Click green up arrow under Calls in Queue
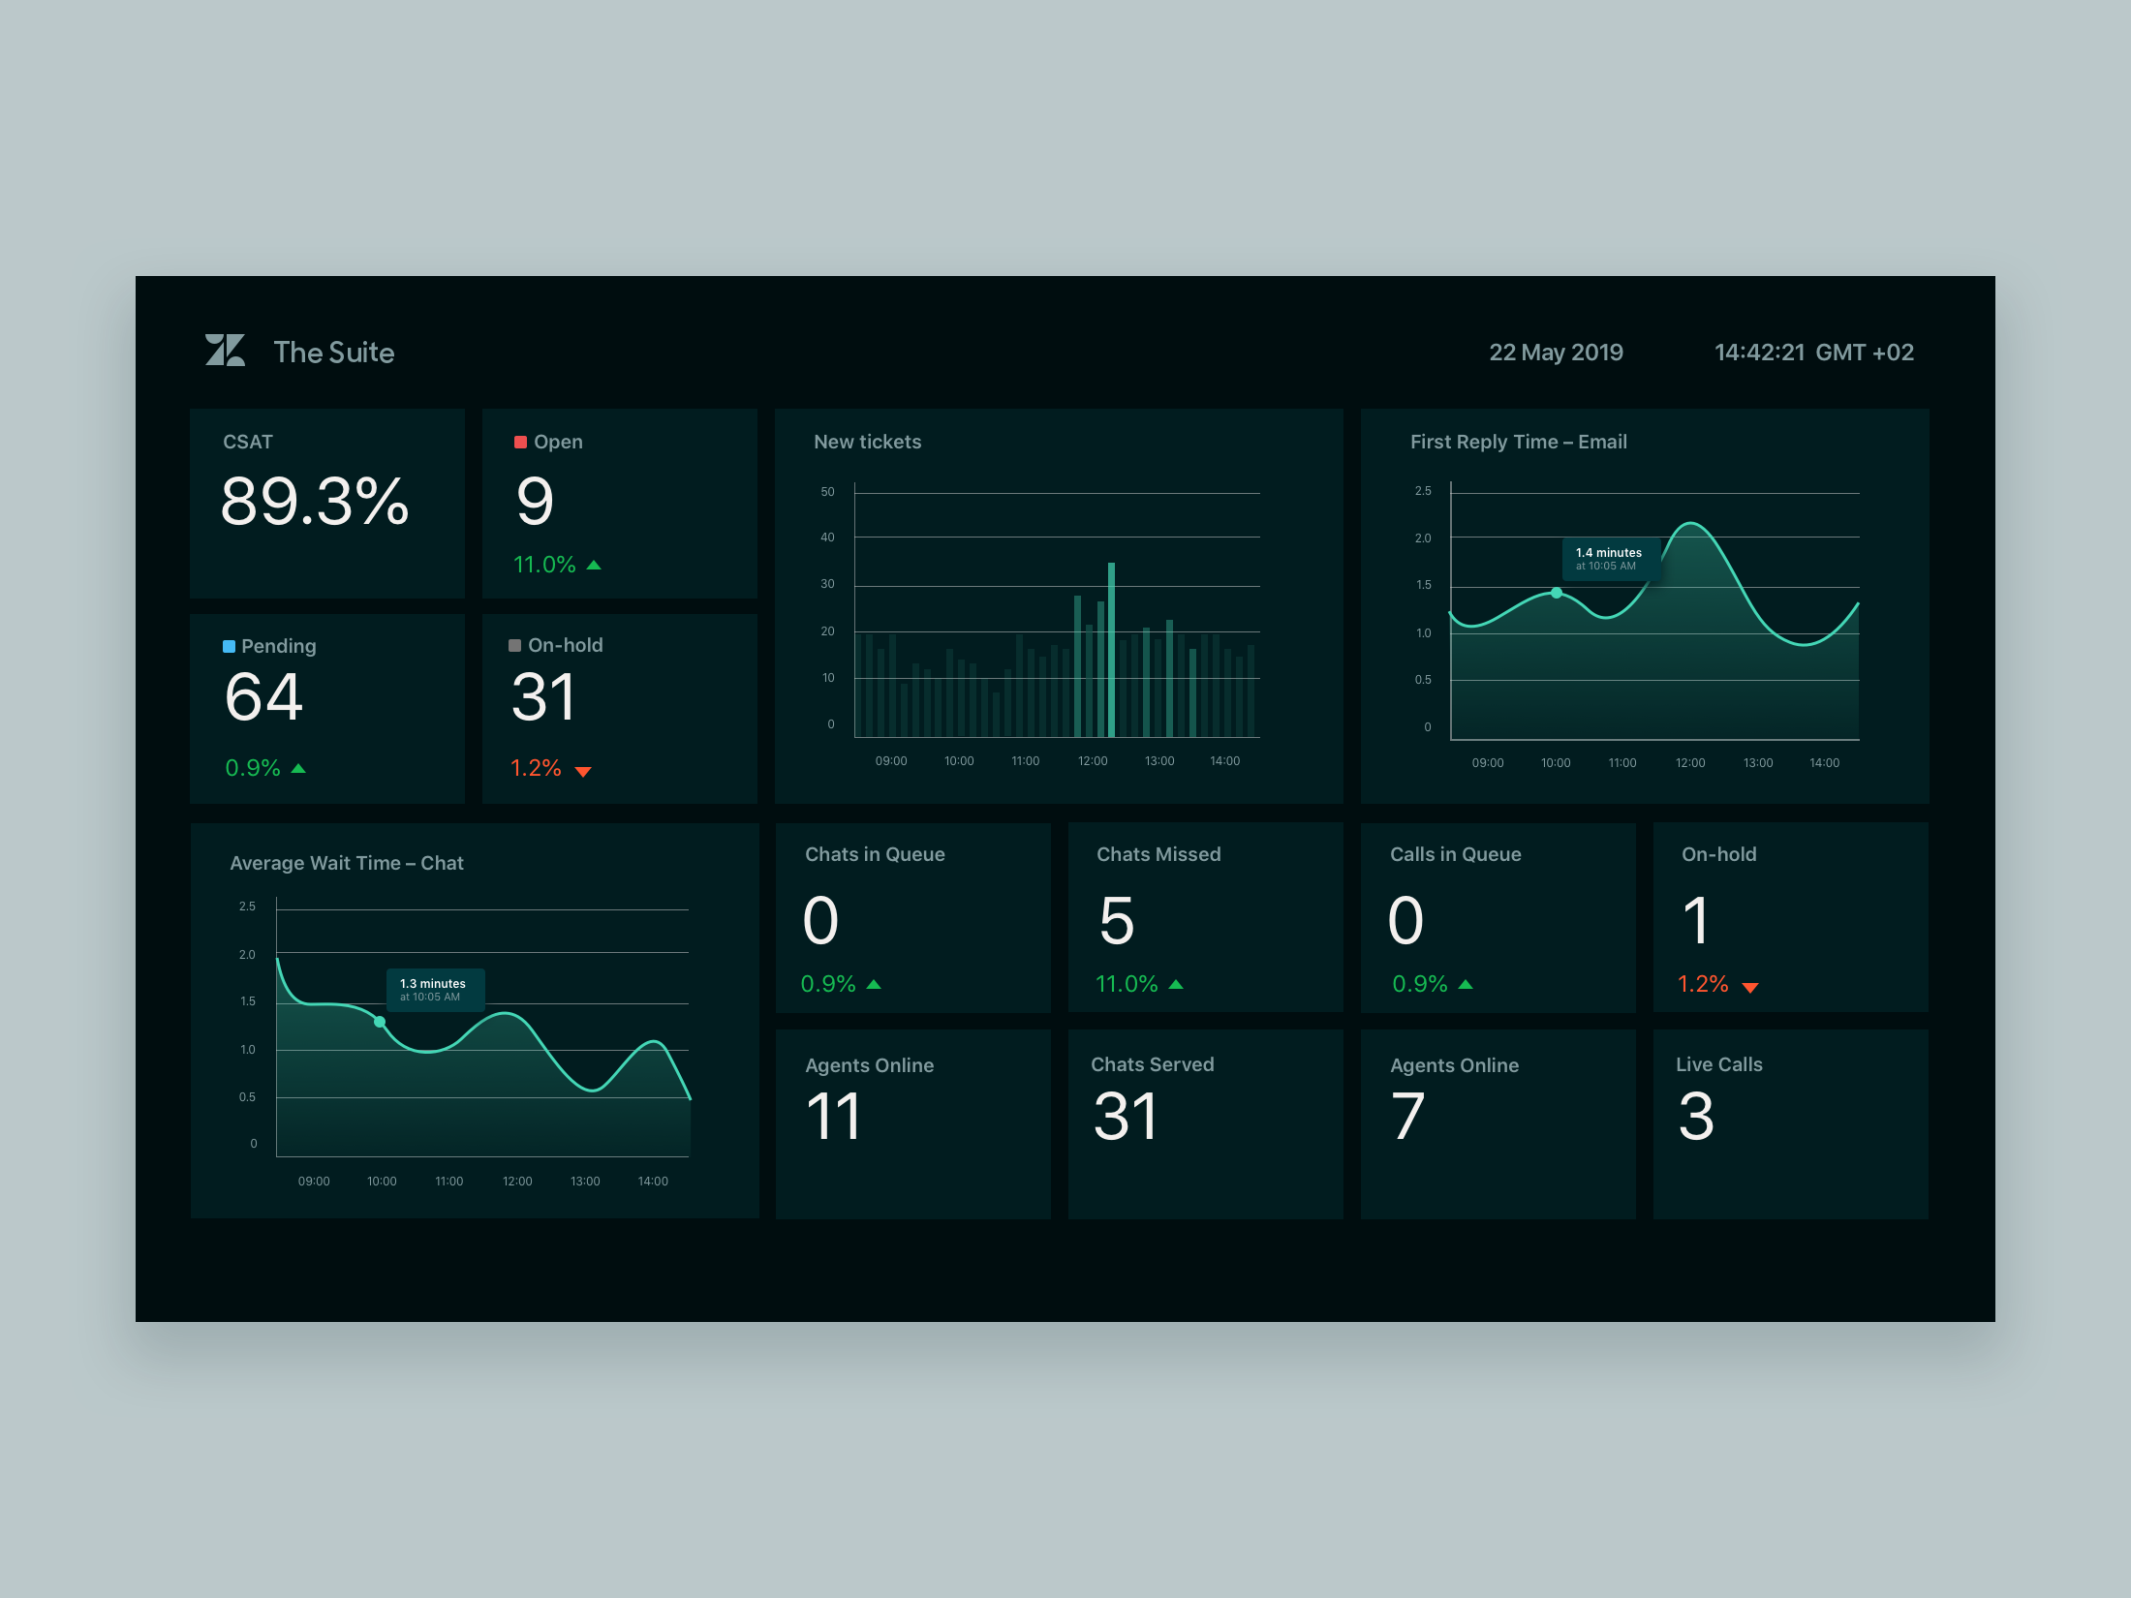Viewport: 2131px width, 1598px height. tap(1465, 985)
